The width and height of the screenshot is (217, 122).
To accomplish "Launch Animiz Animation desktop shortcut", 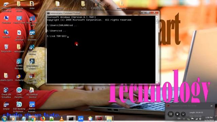I will coord(32,107).
